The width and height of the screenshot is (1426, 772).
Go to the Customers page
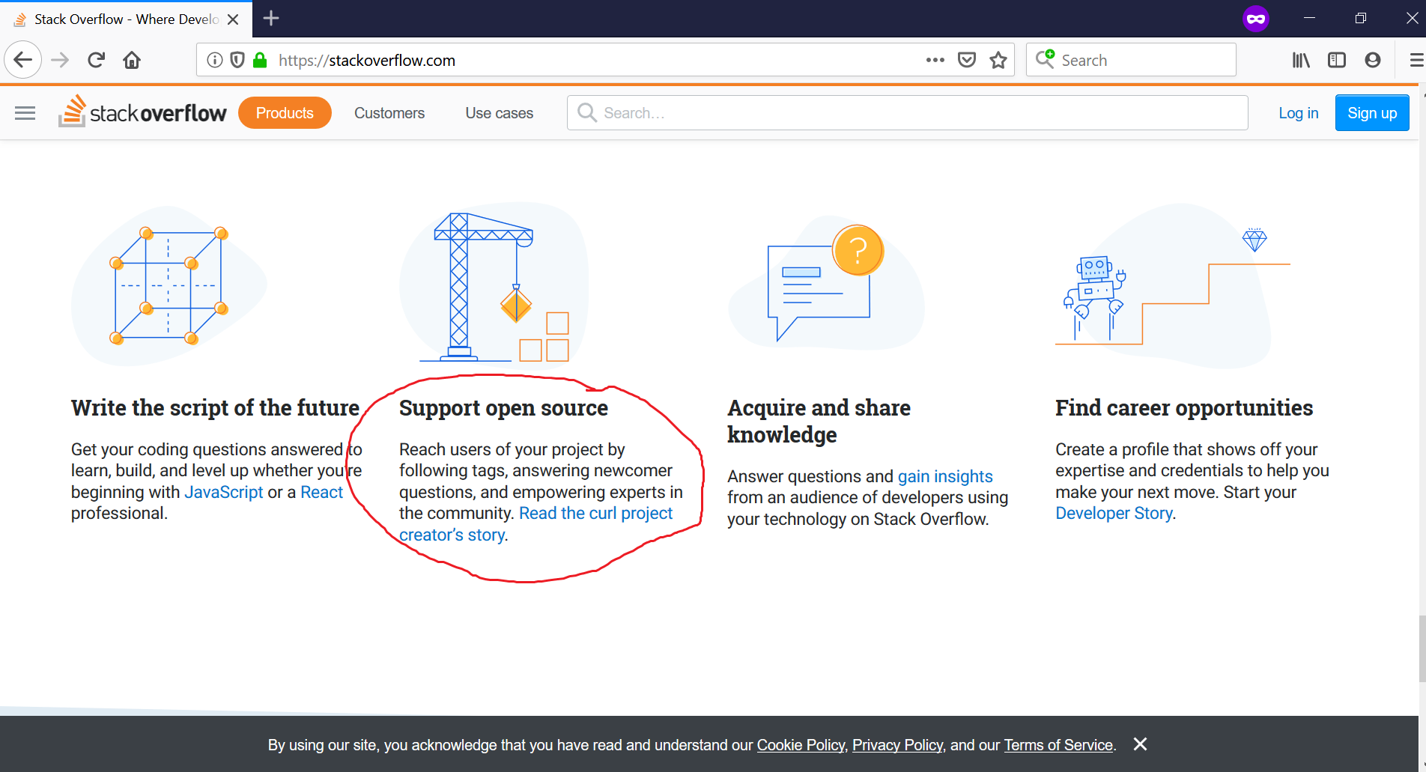point(389,113)
